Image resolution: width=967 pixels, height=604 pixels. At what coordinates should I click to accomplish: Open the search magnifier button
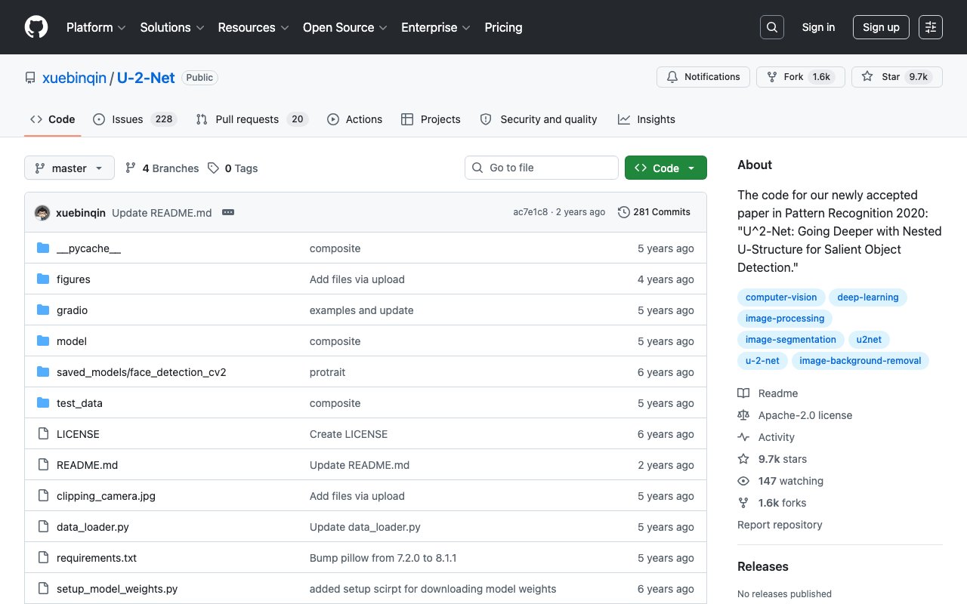point(772,27)
